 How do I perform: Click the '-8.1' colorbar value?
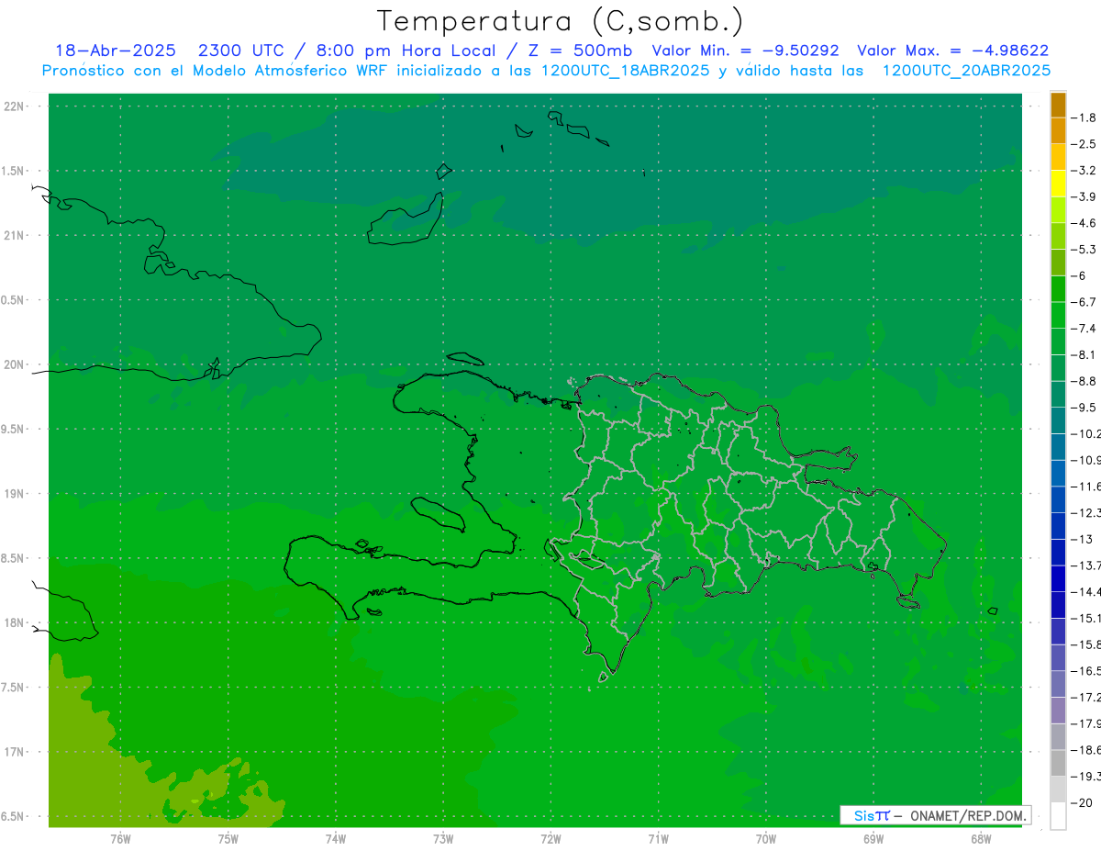1084,354
